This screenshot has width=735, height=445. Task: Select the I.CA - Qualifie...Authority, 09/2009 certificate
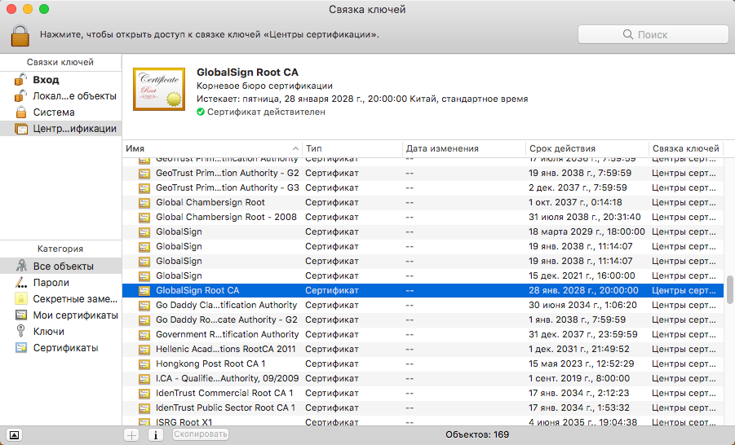(x=423, y=378)
